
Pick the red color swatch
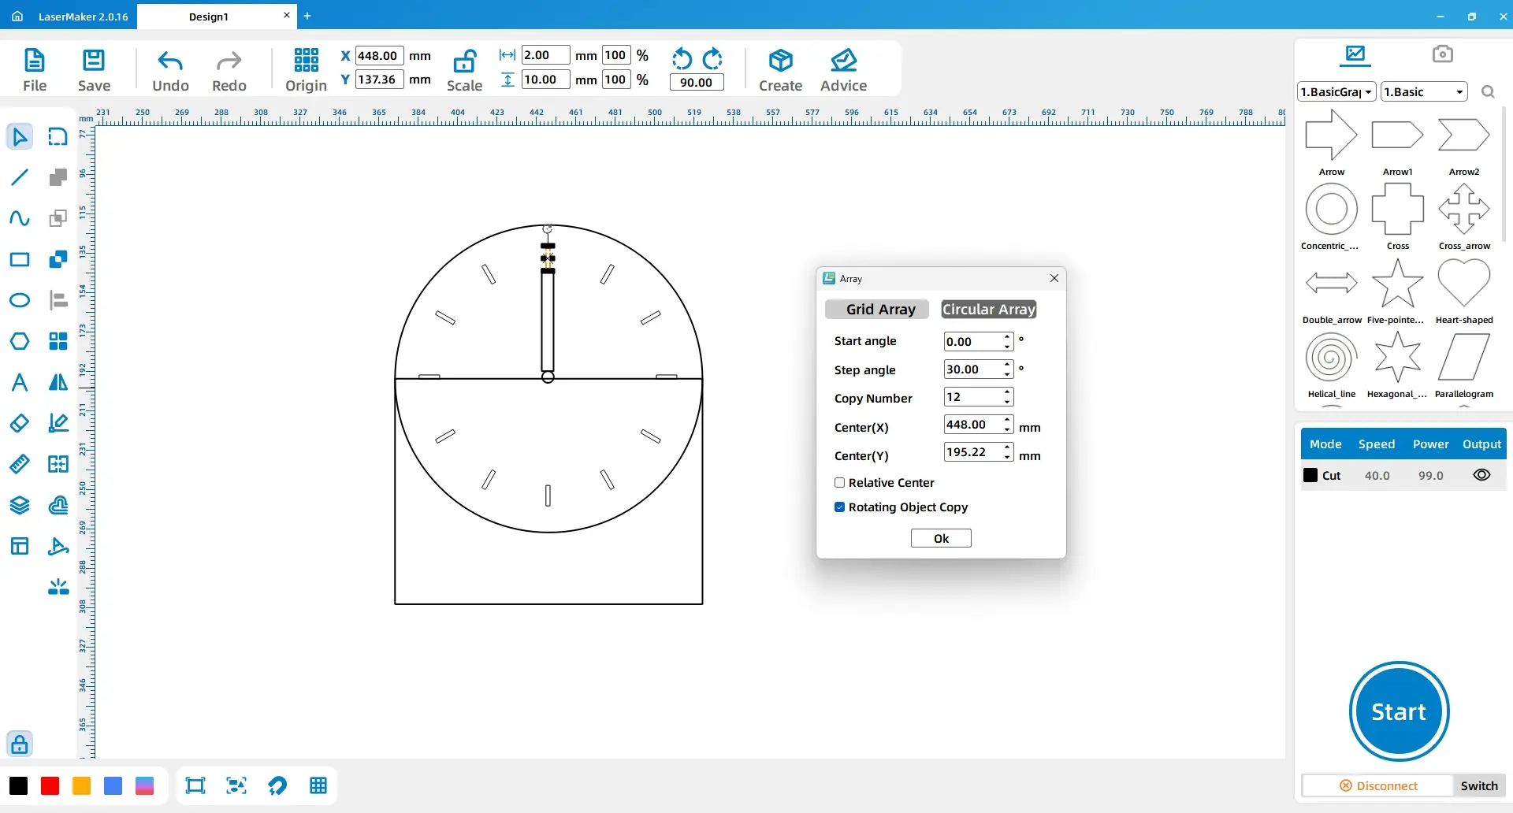coord(50,785)
